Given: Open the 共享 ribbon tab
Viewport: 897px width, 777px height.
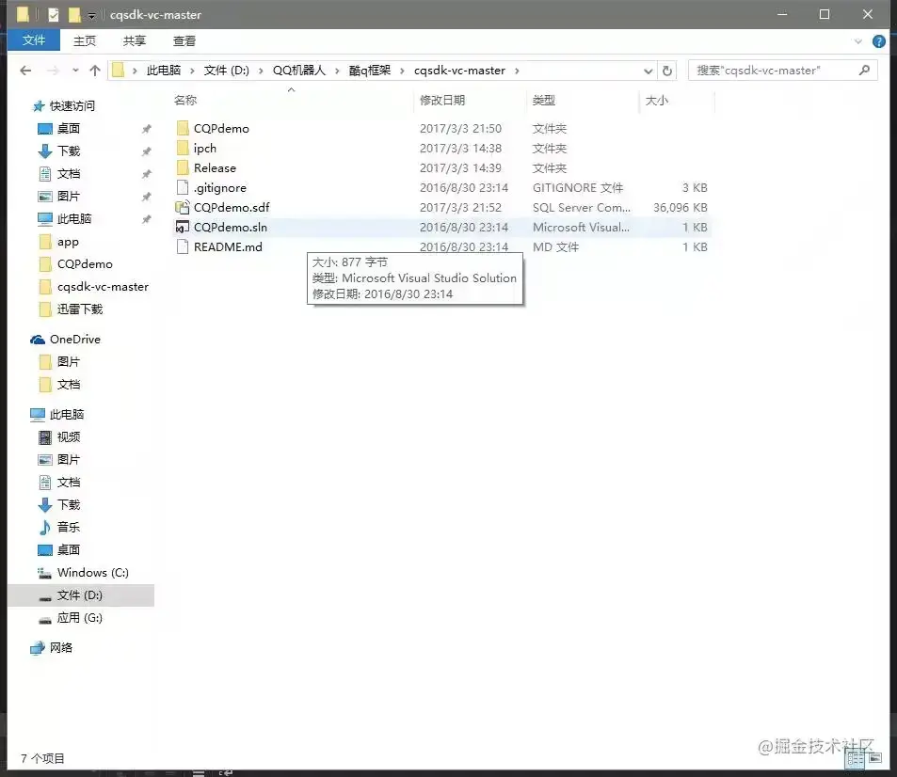Looking at the screenshot, I should coord(135,41).
